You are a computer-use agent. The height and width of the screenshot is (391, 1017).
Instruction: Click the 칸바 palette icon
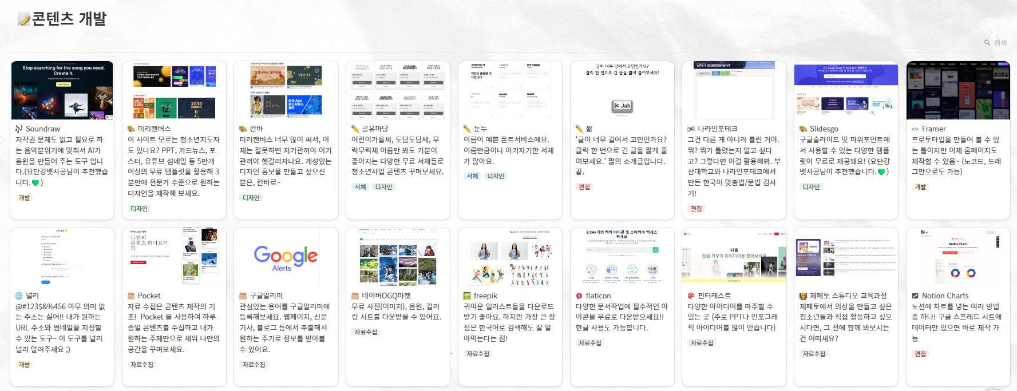point(243,129)
